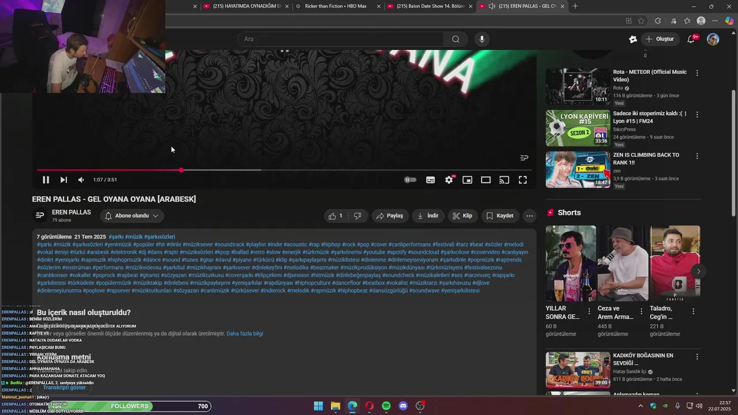Show next Shorts with the arrow
Screen dimensions: 738x415
[x=698, y=271]
